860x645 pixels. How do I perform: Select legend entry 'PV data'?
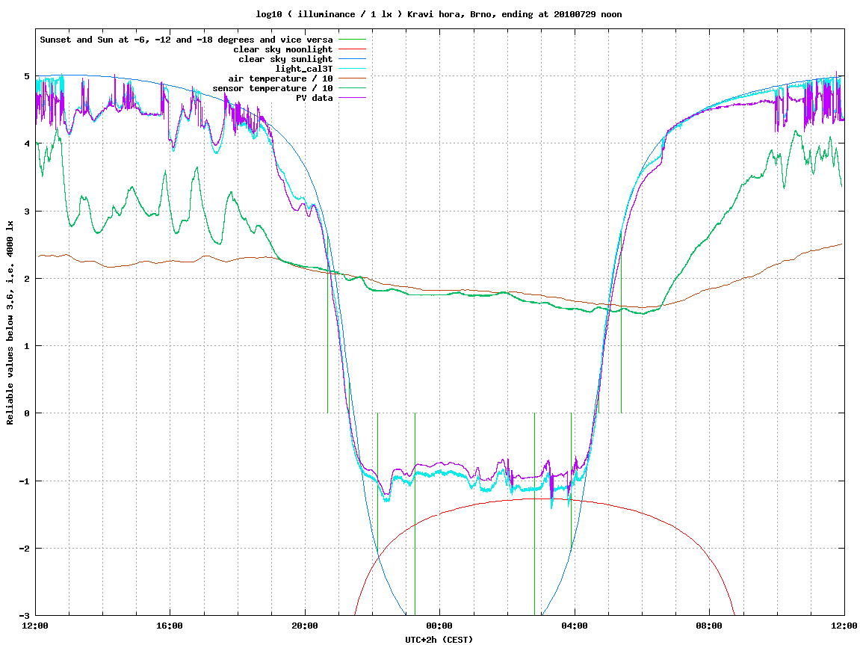[x=315, y=98]
